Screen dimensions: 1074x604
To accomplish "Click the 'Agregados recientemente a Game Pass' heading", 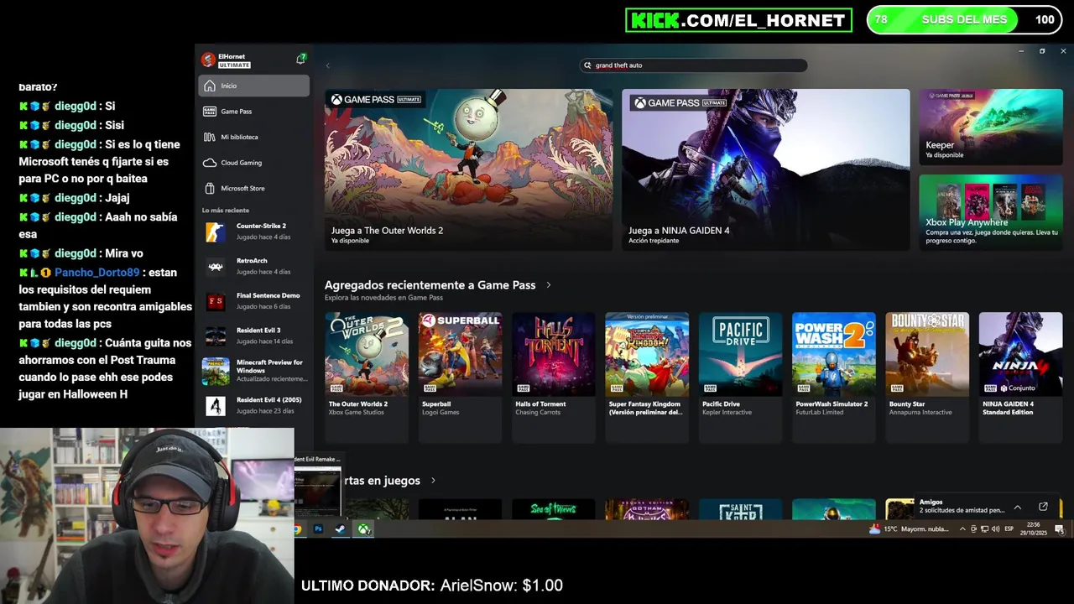I will [x=430, y=285].
